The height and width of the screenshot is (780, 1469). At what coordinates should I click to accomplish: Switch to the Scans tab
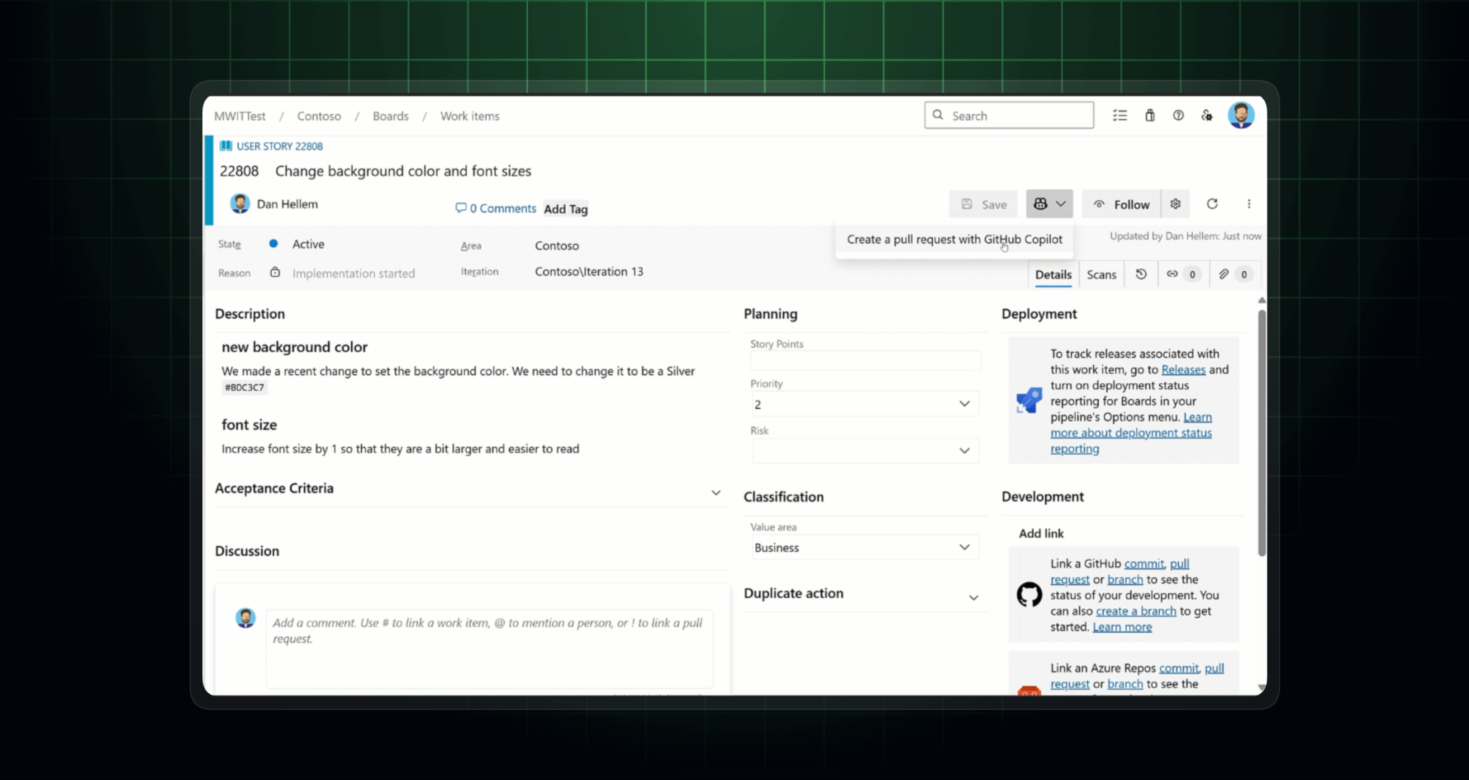click(x=1101, y=275)
